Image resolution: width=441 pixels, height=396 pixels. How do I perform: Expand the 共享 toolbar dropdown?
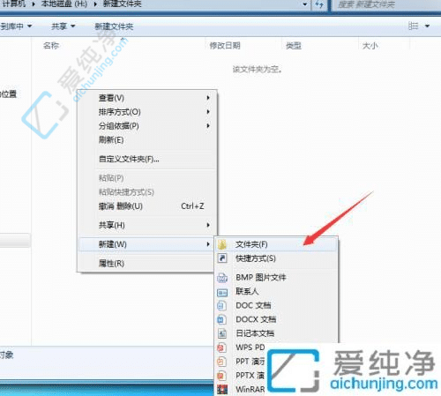click(x=73, y=26)
